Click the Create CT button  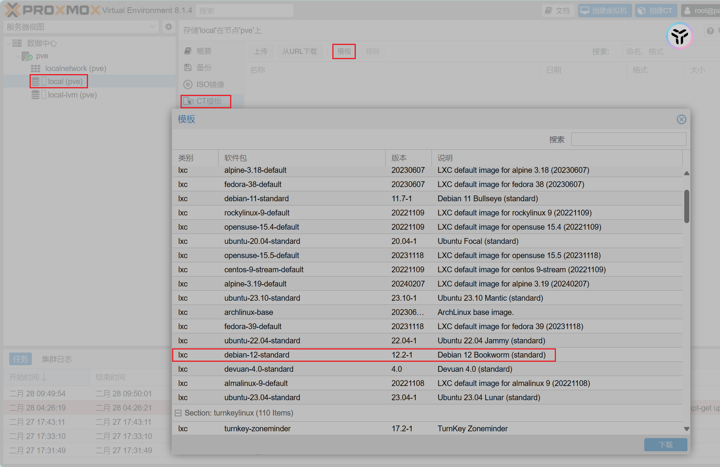point(656,10)
